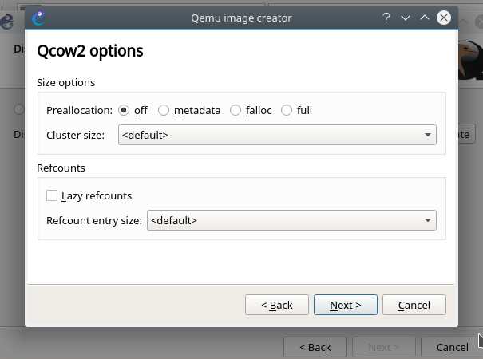483x359 pixels.
Task: Click Cancel button in the background window
Action: [452, 347]
